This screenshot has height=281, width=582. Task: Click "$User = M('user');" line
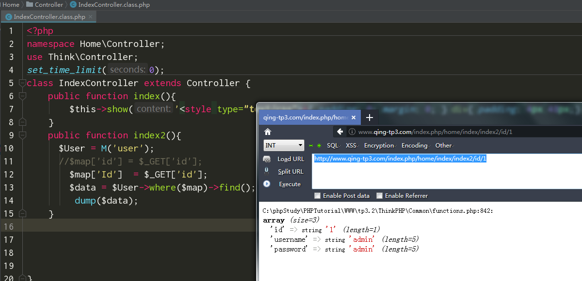(106, 148)
